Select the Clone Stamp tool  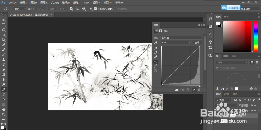pos(3,60)
